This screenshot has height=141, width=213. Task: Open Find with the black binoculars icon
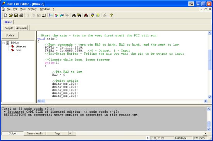click(74, 15)
